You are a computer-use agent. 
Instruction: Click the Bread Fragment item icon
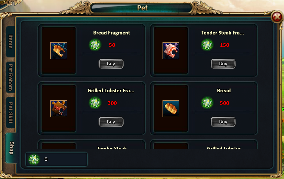tap(59, 51)
